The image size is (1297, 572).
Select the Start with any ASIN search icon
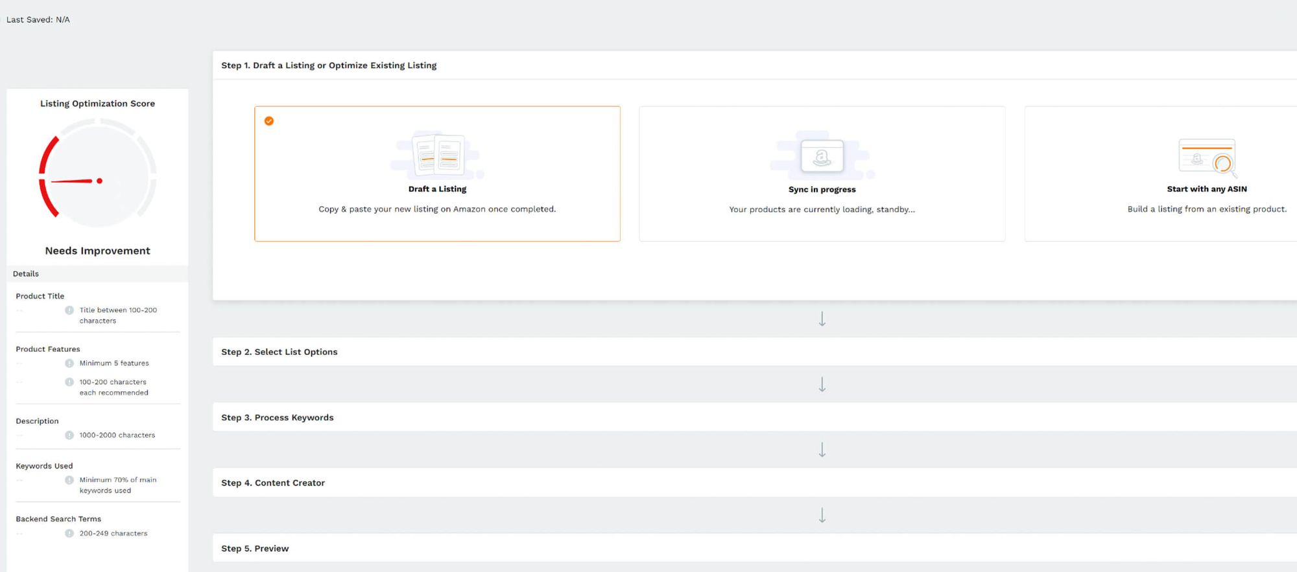[x=1207, y=157]
